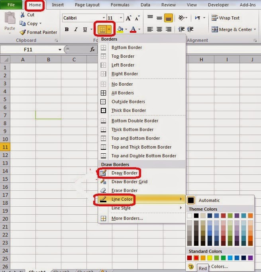Open the Orientation text angle tool

(182, 18)
